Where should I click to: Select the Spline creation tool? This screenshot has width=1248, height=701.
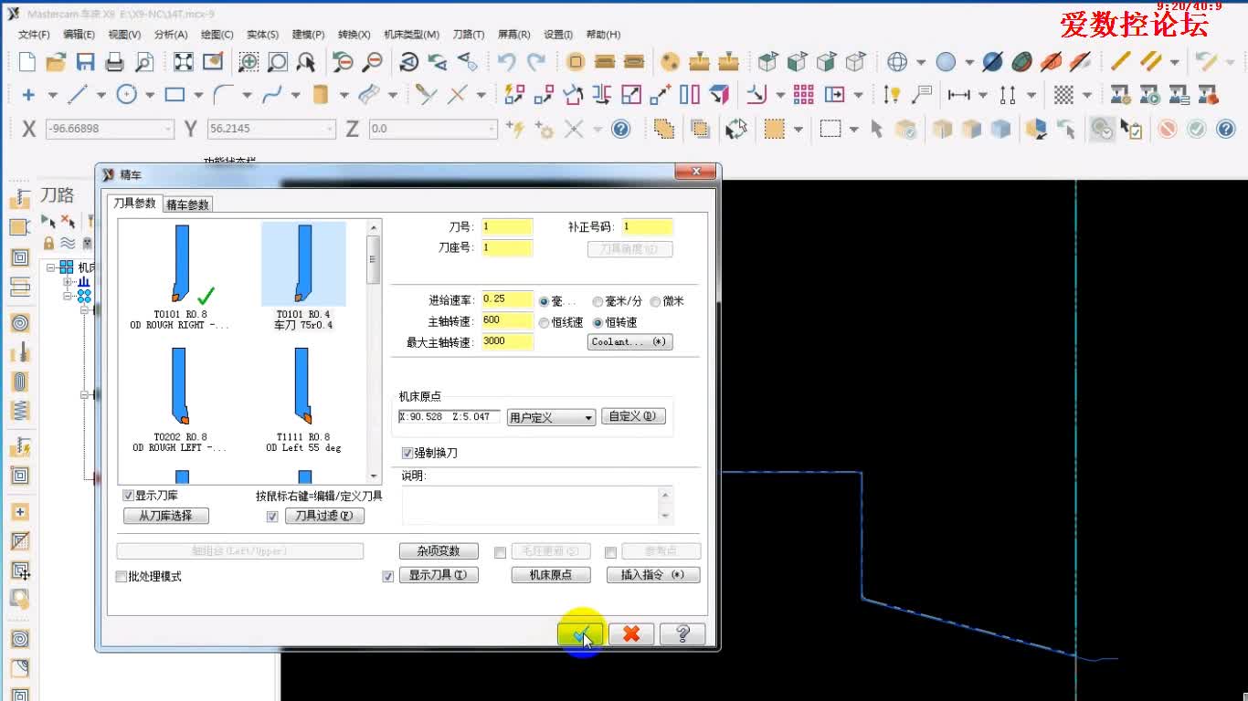point(271,94)
